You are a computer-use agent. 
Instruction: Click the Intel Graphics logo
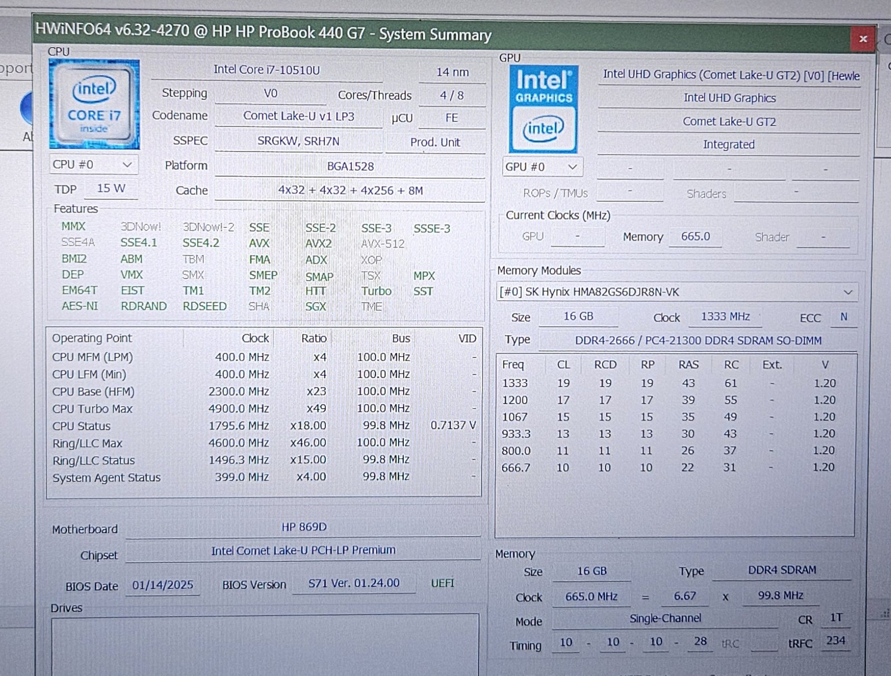pyautogui.click(x=544, y=109)
